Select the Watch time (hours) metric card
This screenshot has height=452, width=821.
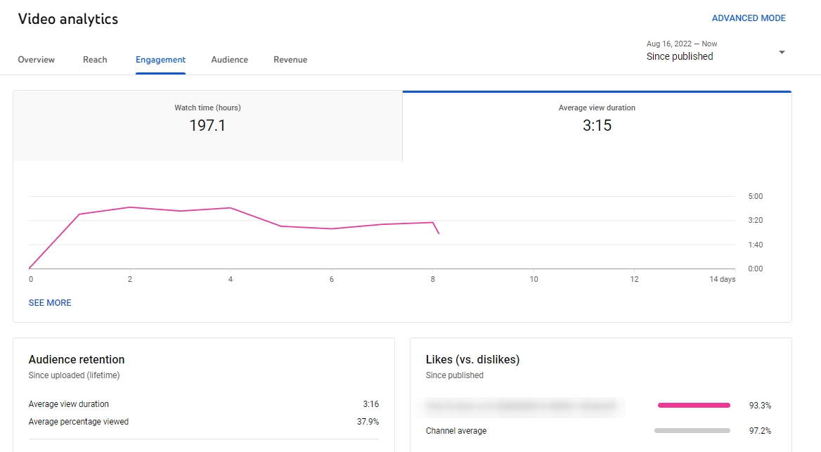208,126
